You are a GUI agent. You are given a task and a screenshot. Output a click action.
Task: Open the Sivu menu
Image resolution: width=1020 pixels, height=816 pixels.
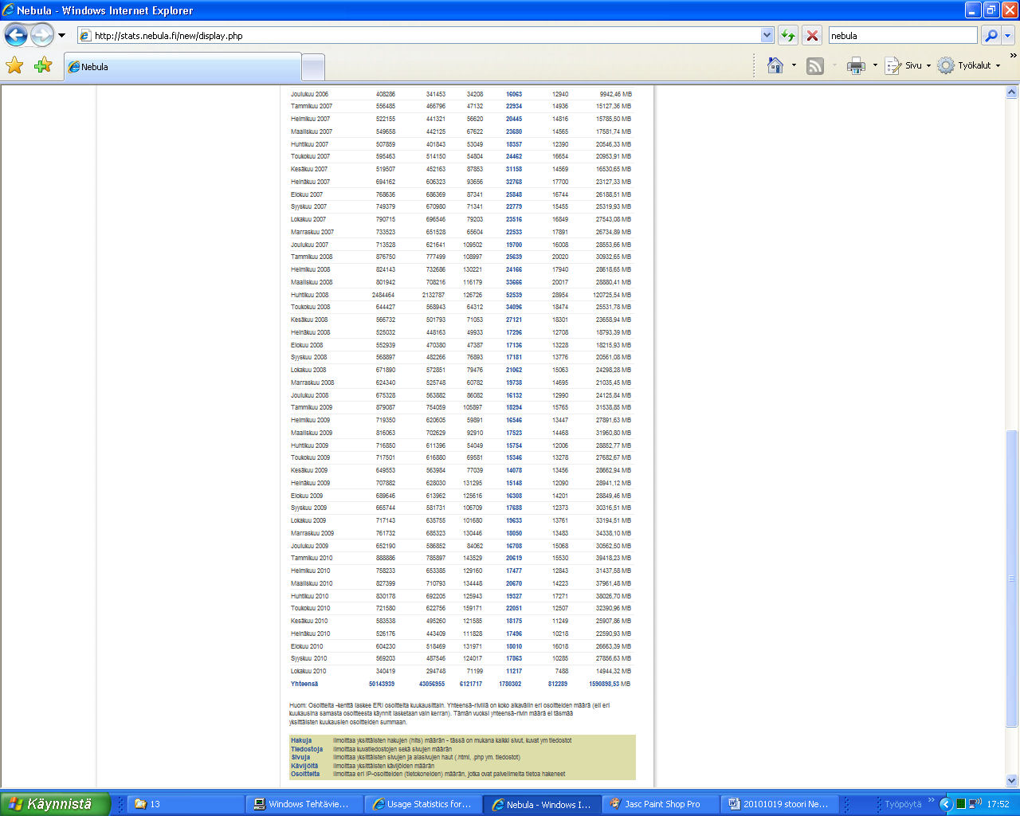908,66
